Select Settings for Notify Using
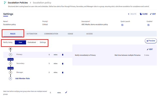 coord(43,42)
